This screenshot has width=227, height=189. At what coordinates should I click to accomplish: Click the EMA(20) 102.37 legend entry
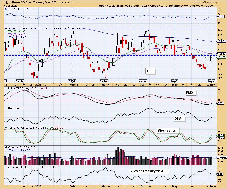click(15, 31)
